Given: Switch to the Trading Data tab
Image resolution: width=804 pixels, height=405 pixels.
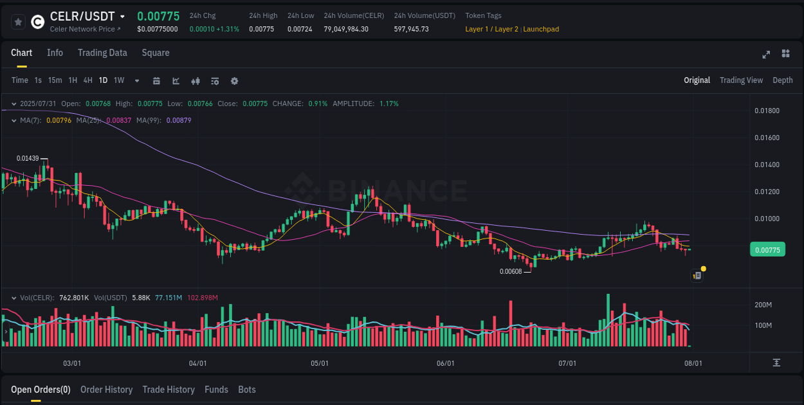Looking at the screenshot, I should [x=102, y=53].
